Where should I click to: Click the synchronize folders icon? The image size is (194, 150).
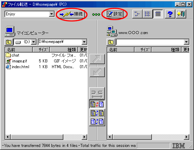click(x=97, y=94)
